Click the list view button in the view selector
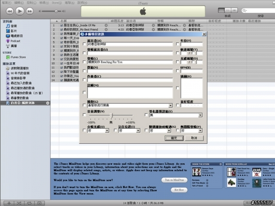Viewport: 275px width, 206px height. click(221, 10)
